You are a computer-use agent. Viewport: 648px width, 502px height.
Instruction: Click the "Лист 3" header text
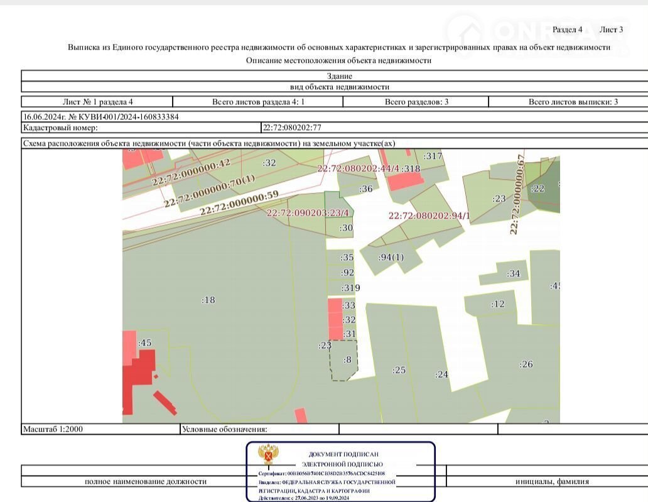point(611,30)
